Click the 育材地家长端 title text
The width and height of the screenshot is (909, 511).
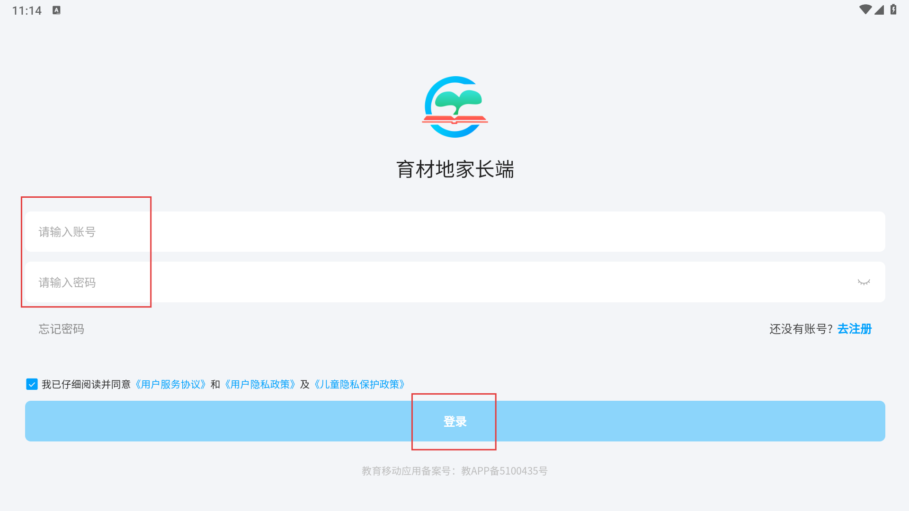click(x=454, y=169)
